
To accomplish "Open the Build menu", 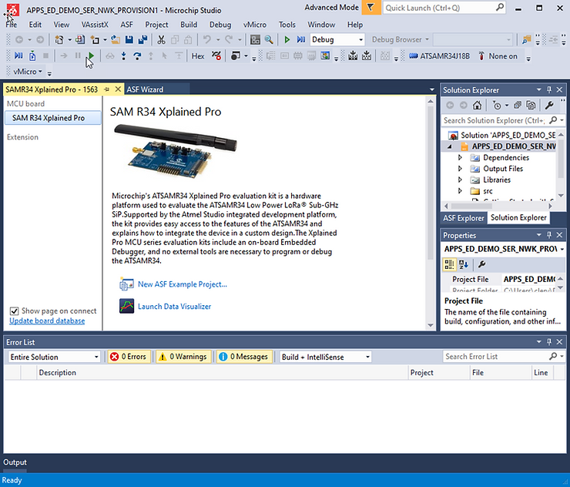I will (189, 25).
